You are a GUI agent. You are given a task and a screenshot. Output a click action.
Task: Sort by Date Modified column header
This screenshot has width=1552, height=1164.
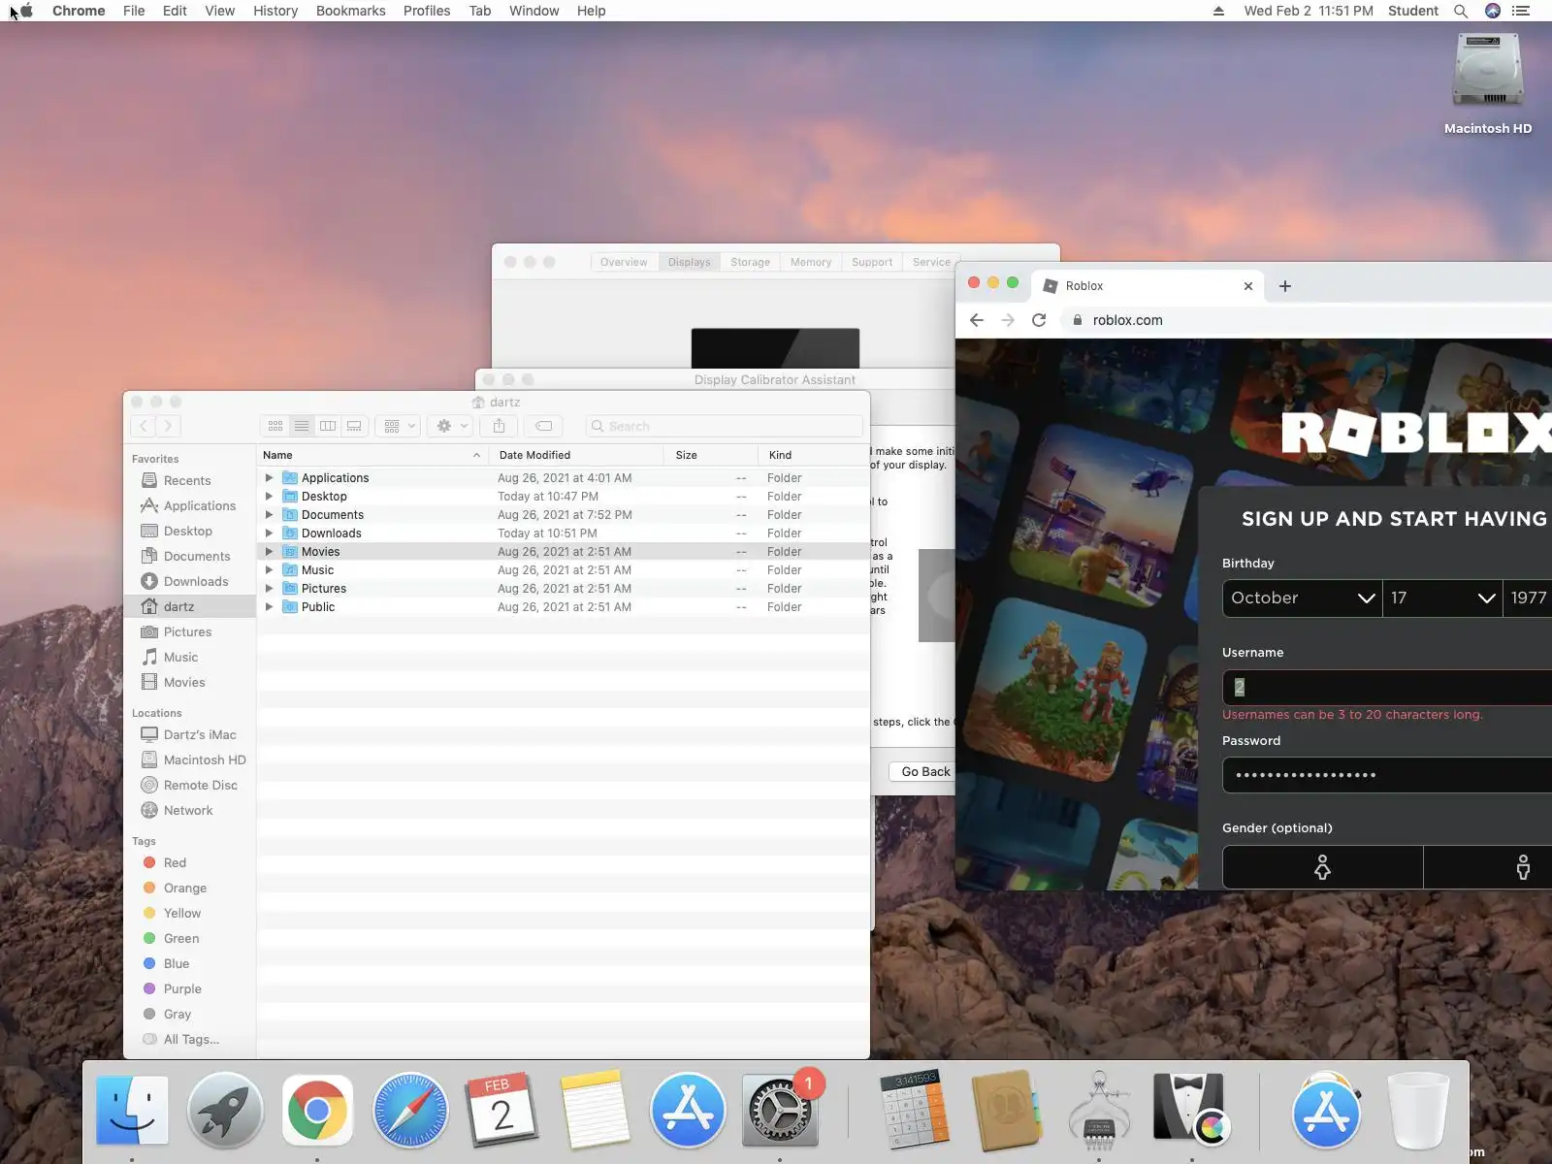tap(576, 455)
